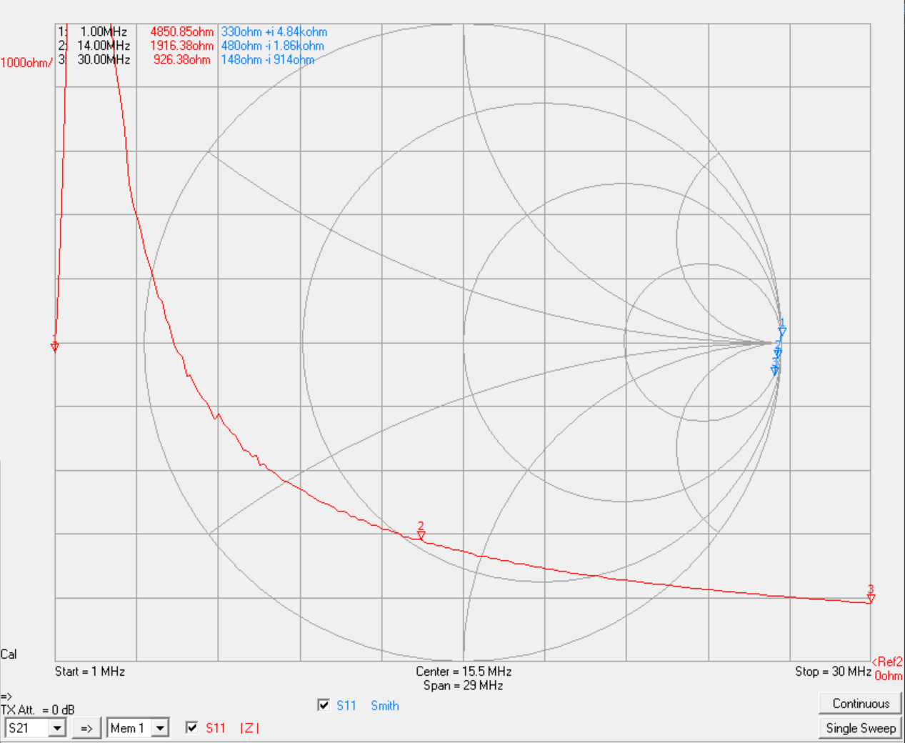Click the red 0ohm reference value
The height and width of the screenshot is (743, 905).
point(889,676)
